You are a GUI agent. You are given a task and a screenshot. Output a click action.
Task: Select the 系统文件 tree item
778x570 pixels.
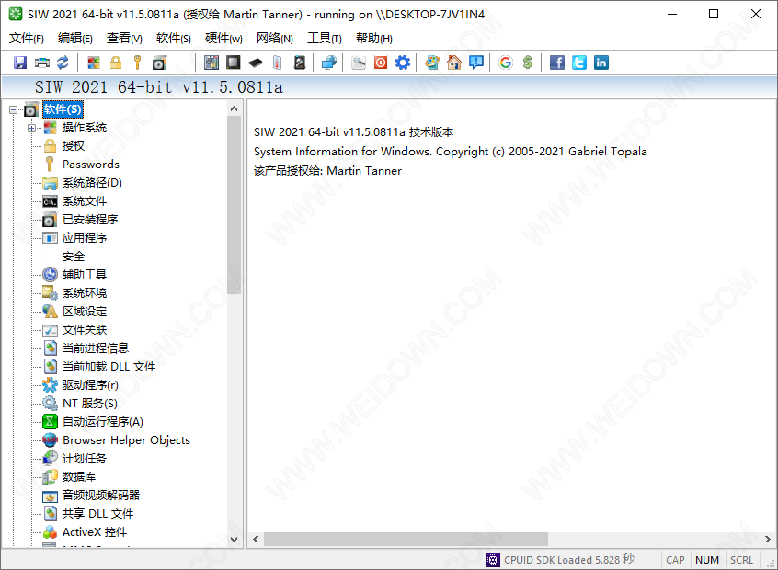pos(85,201)
